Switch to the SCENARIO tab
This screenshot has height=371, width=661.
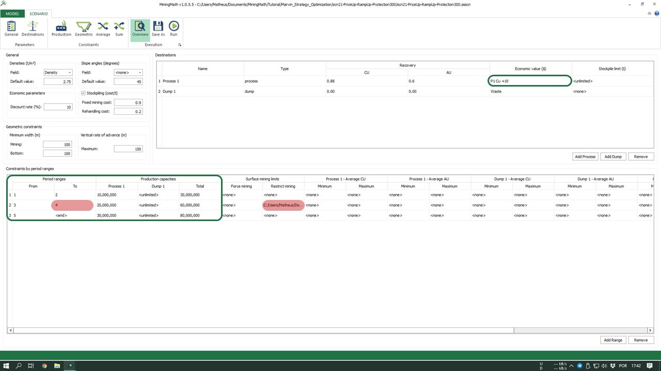[x=38, y=13]
